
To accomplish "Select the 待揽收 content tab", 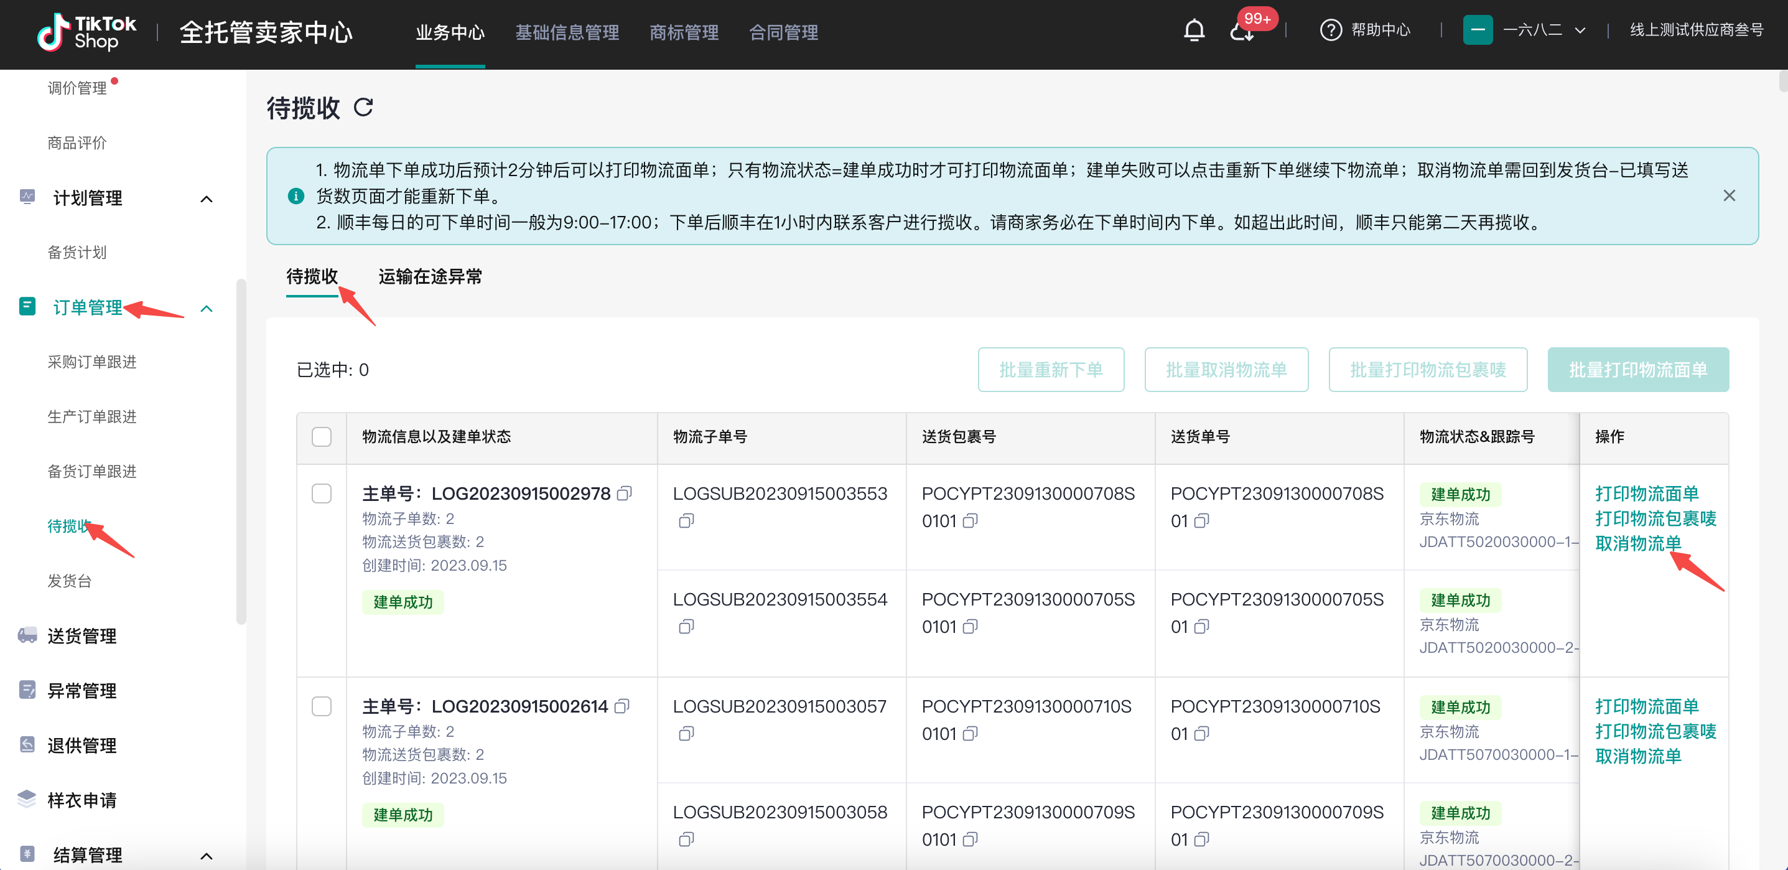I will pos(312,276).
